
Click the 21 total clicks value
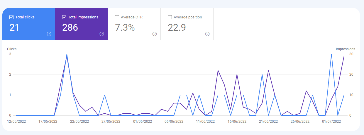(14, 27)
